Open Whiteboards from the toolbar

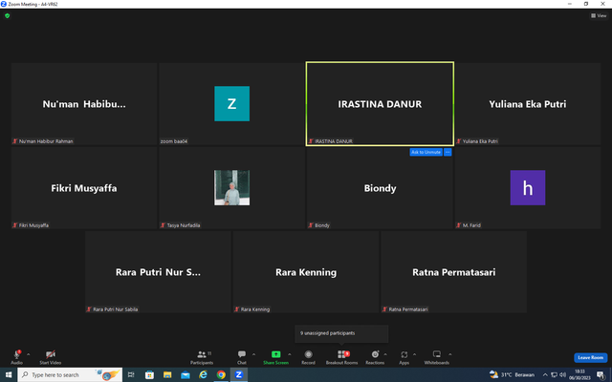pos(436,357)
